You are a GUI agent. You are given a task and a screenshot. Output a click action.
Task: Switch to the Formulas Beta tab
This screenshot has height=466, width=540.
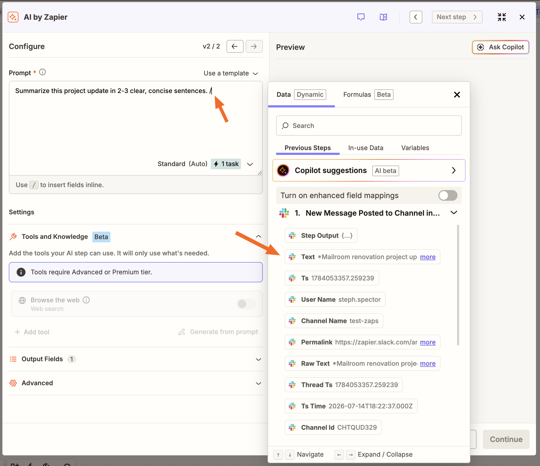[368, 95]
